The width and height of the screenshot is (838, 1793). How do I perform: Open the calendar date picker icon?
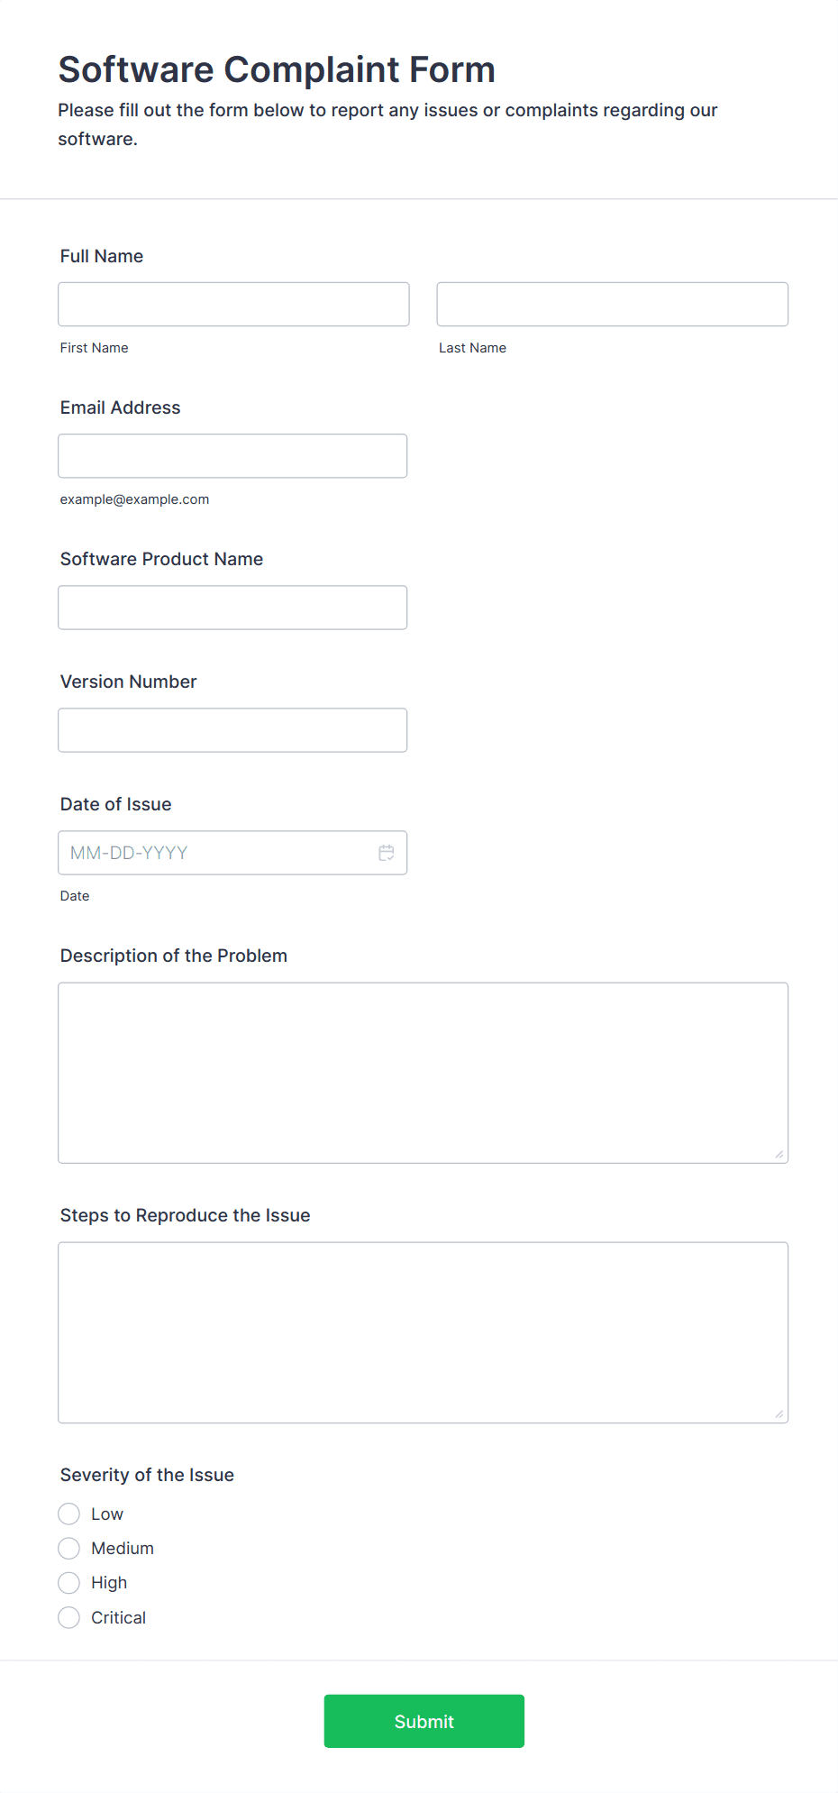click(387, 853)
